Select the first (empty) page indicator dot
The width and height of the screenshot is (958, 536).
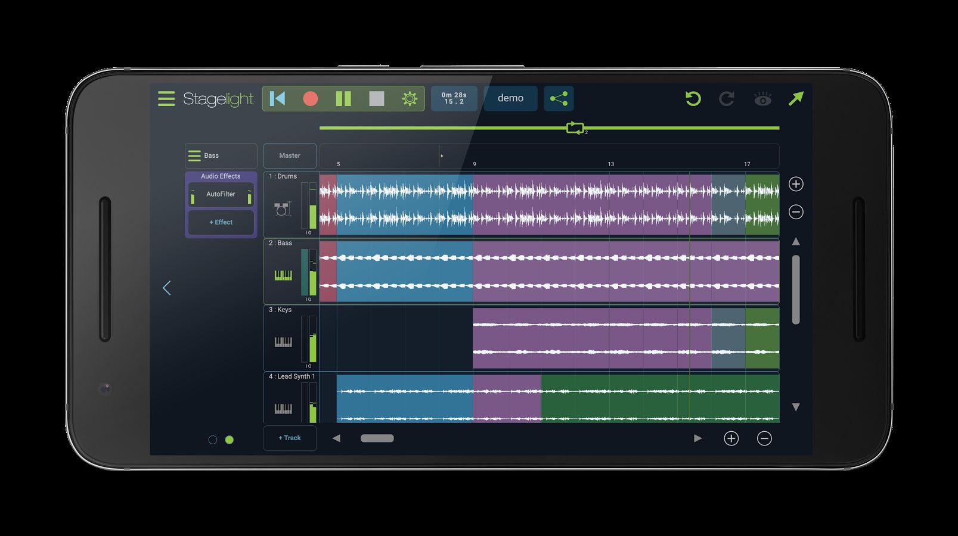[212, 440]
